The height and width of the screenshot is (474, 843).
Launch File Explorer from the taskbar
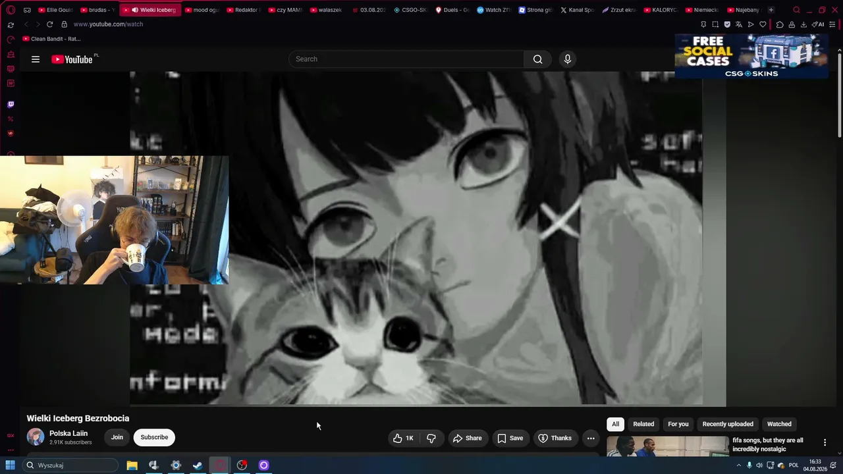(x=132, y=465)
